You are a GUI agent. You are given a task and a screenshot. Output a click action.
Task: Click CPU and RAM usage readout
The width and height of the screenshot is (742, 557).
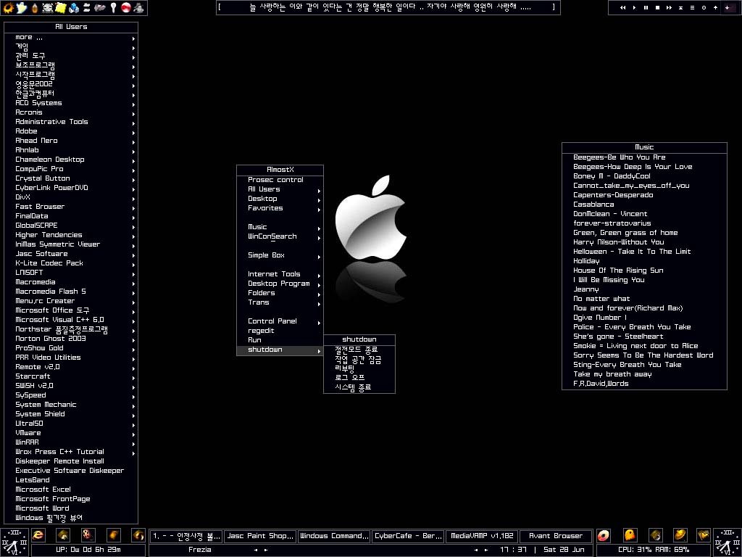point(654,550)
